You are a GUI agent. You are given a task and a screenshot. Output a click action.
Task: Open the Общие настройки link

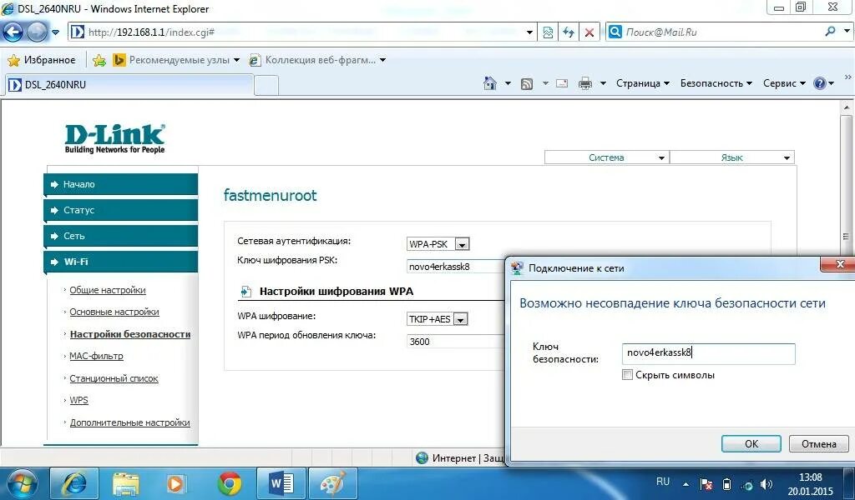[x=108, y=290]
